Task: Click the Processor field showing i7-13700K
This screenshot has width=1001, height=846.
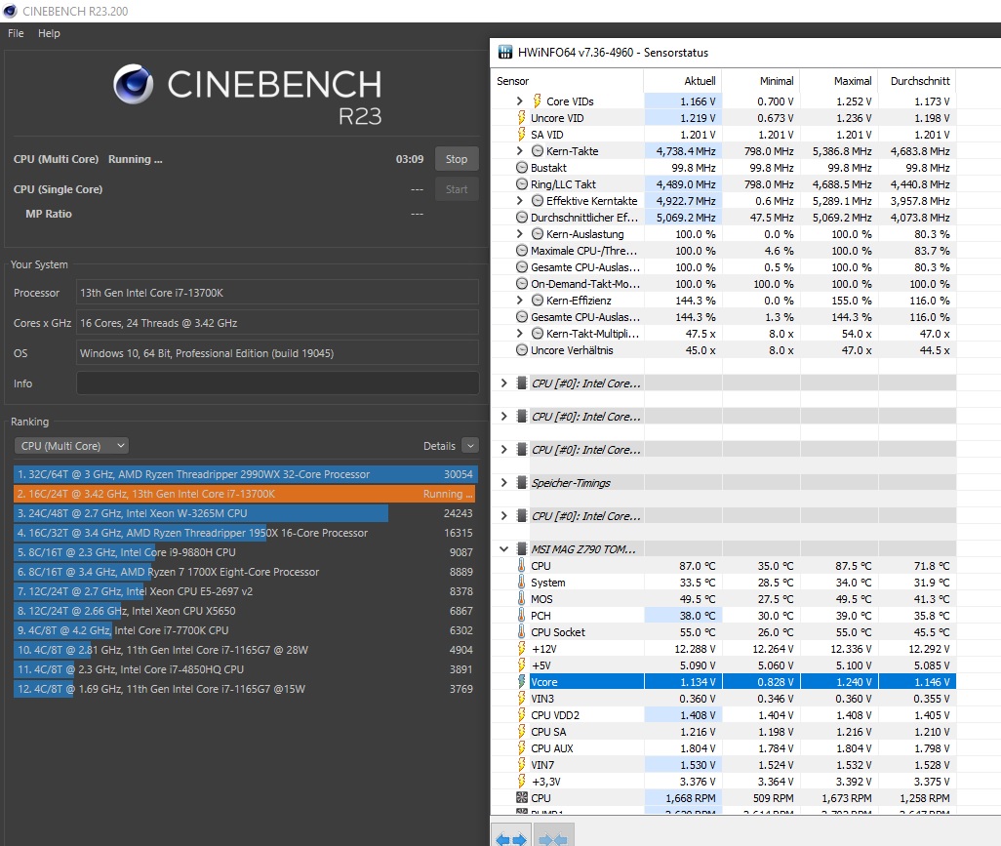Action: coord(278,293)
